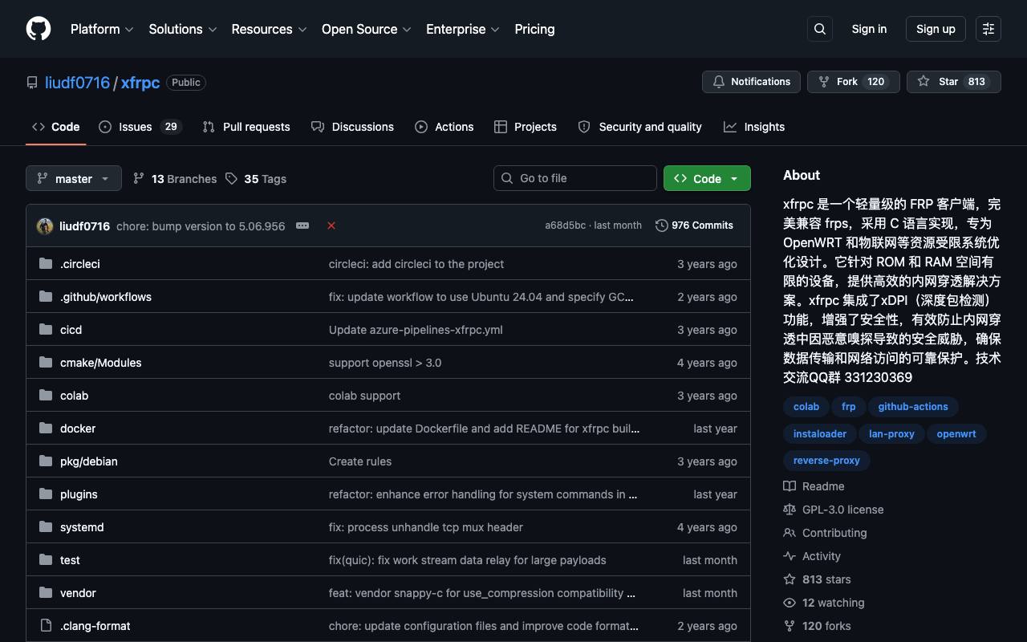Open the liudf0716 owner link in title

77,83
